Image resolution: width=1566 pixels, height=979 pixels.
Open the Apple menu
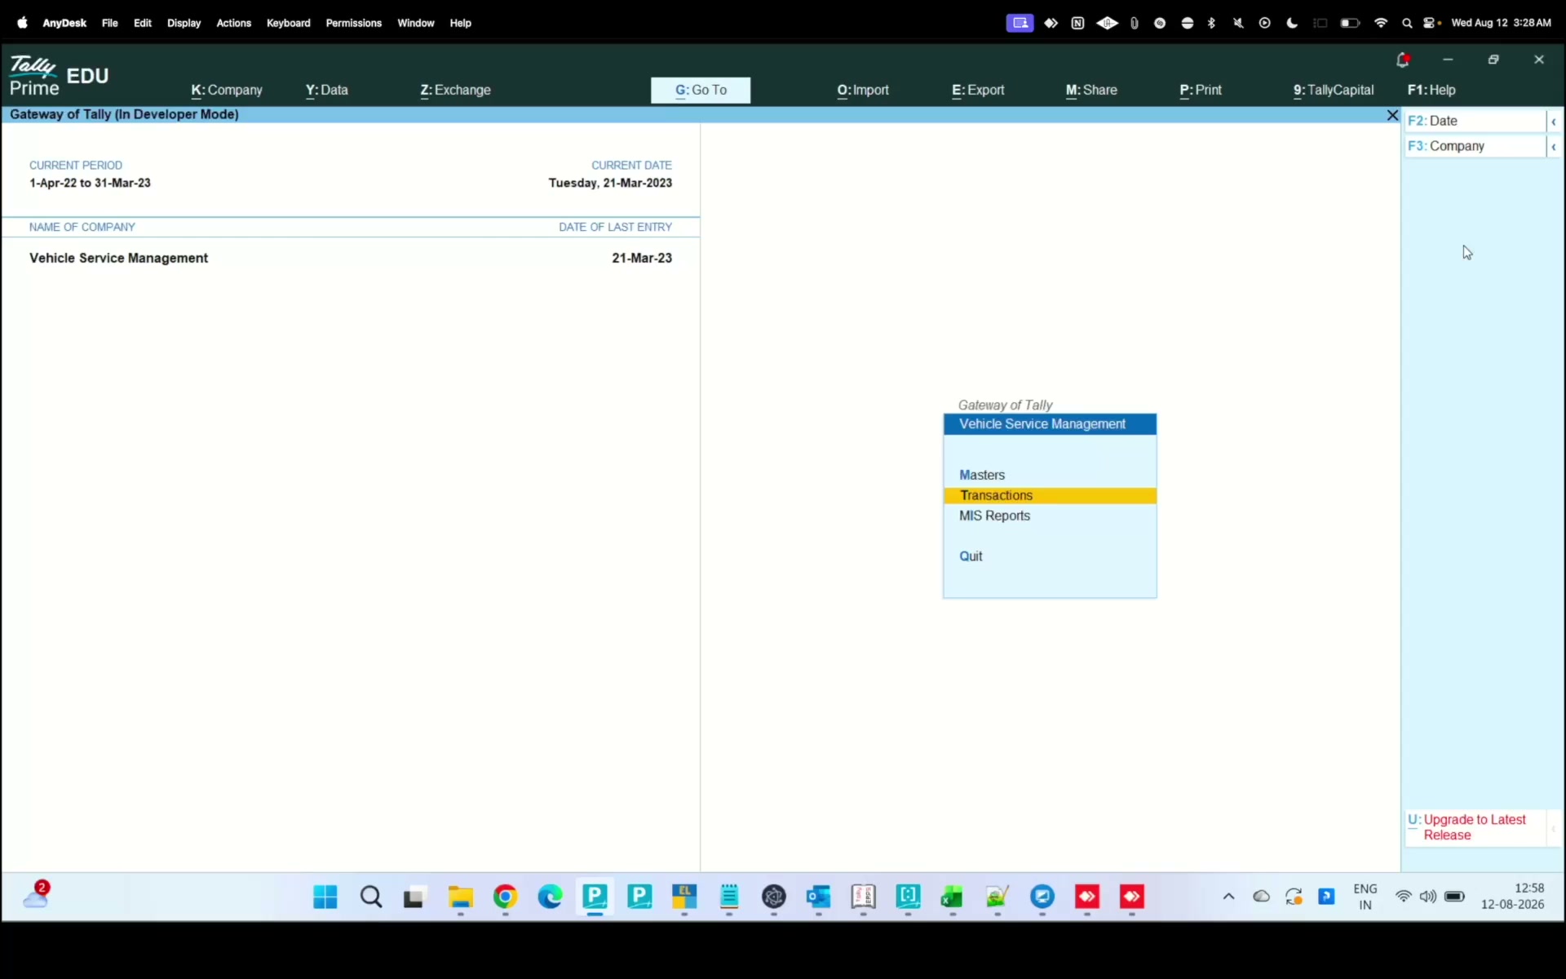22,23
